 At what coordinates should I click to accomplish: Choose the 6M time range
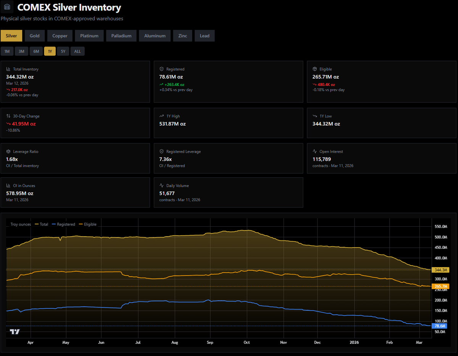[36, 51]
